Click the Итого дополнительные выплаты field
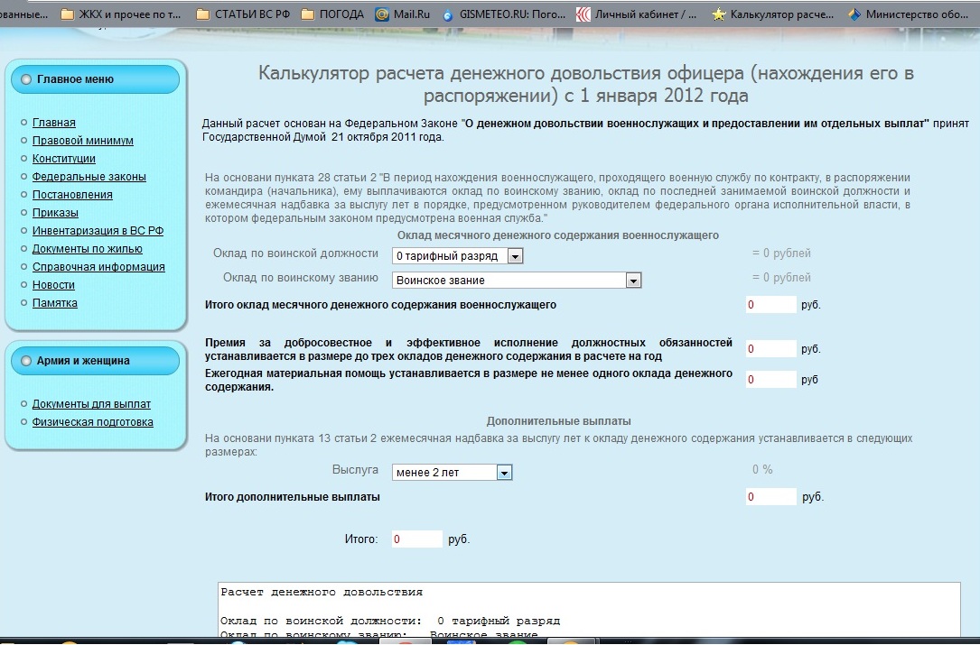The height and width of the screenshot is (645, 980). point(770,497)
